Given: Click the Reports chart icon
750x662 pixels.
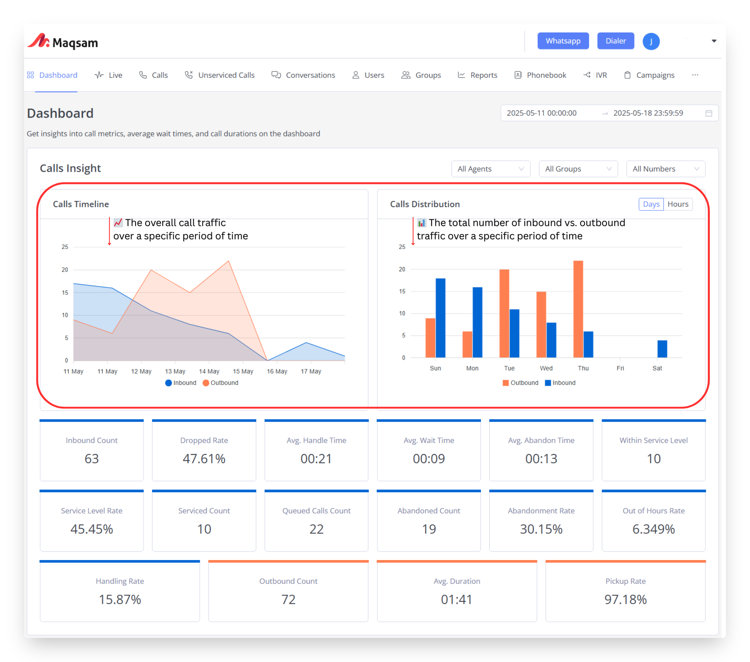Looking at the screenshot, I should (462, 75).
